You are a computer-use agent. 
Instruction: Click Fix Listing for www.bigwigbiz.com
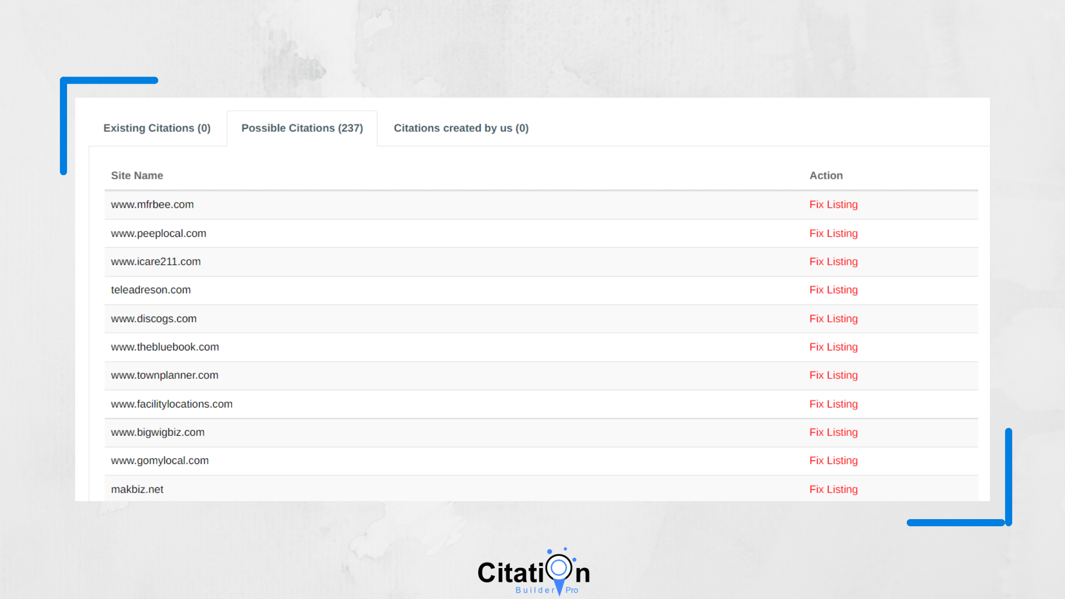[833, 432]
